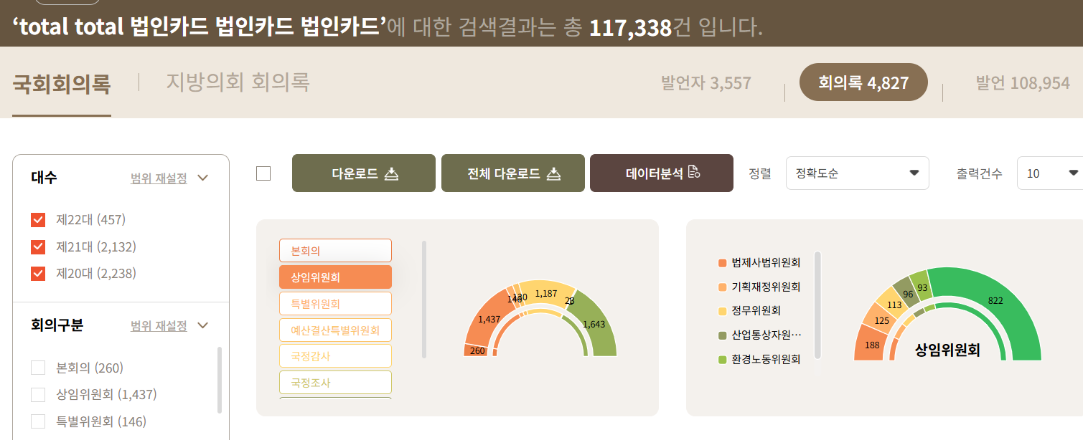Click the orange dot beside 법제사법위원회

click(x=723, y=263)
